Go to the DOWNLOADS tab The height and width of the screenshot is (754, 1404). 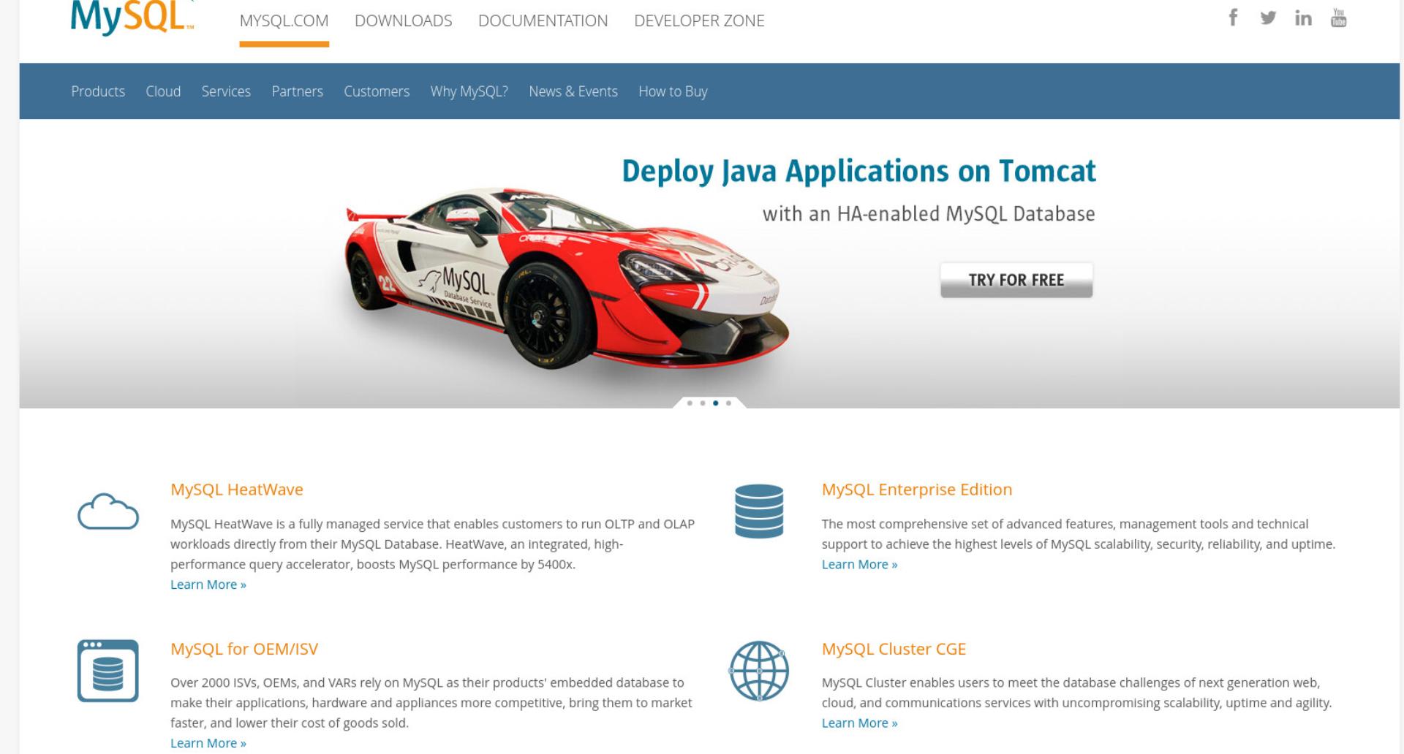coord(403,21)
